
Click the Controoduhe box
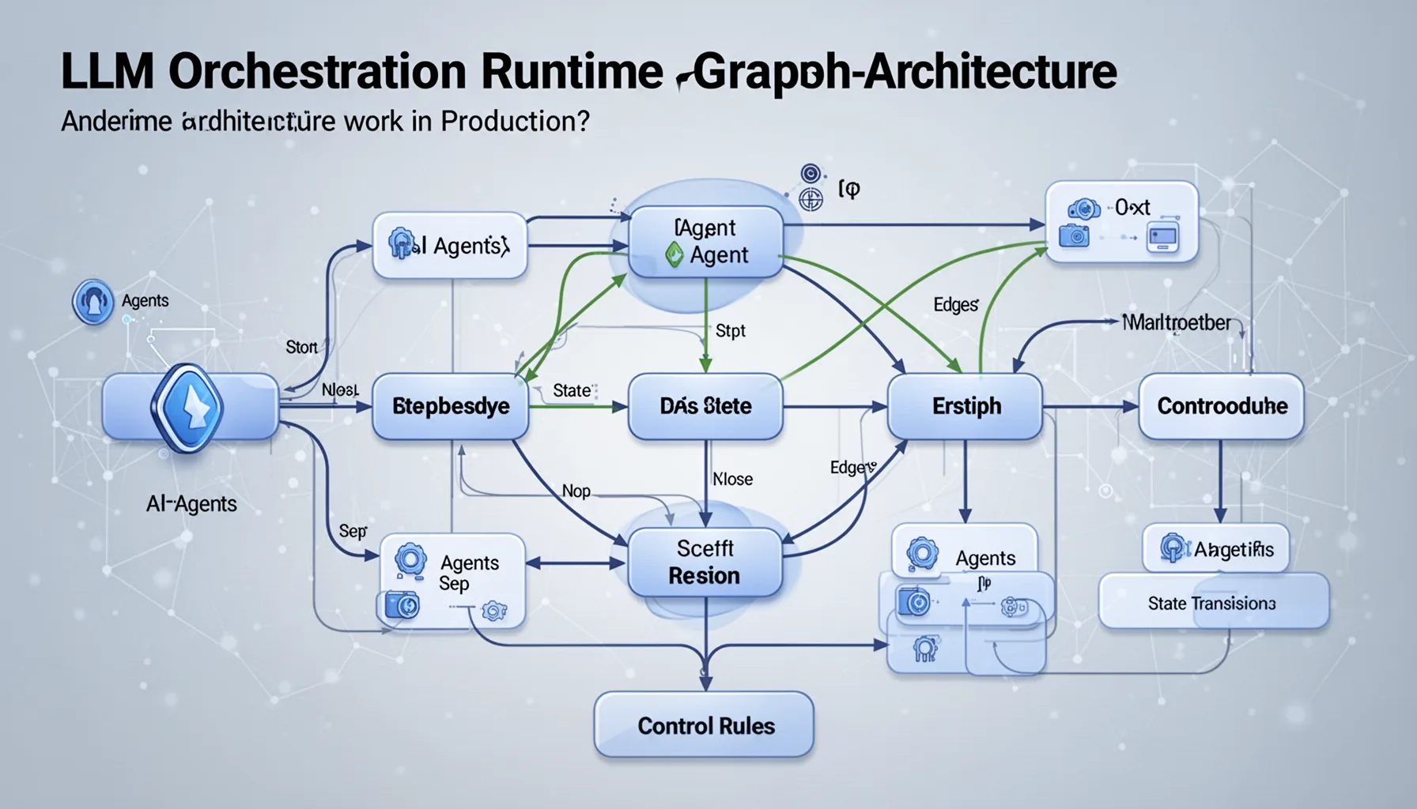click(1221, 407)
